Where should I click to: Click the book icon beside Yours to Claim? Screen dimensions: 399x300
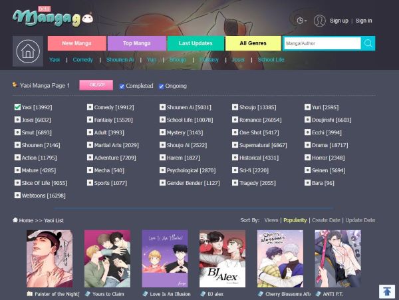[x=88, y=294]
